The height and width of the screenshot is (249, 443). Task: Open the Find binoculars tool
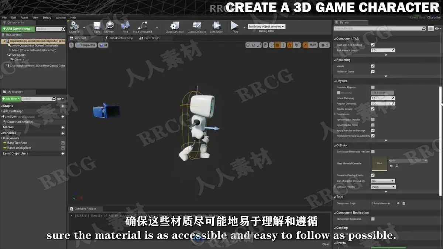point(126,26)
